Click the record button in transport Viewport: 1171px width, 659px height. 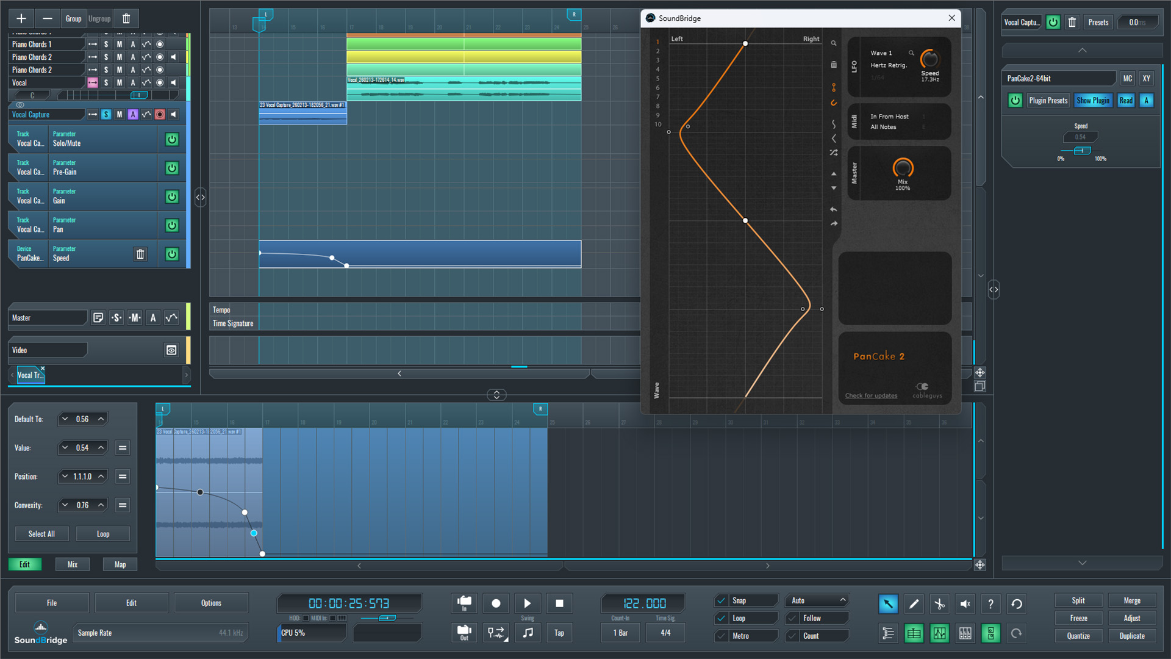click(496, 603)
